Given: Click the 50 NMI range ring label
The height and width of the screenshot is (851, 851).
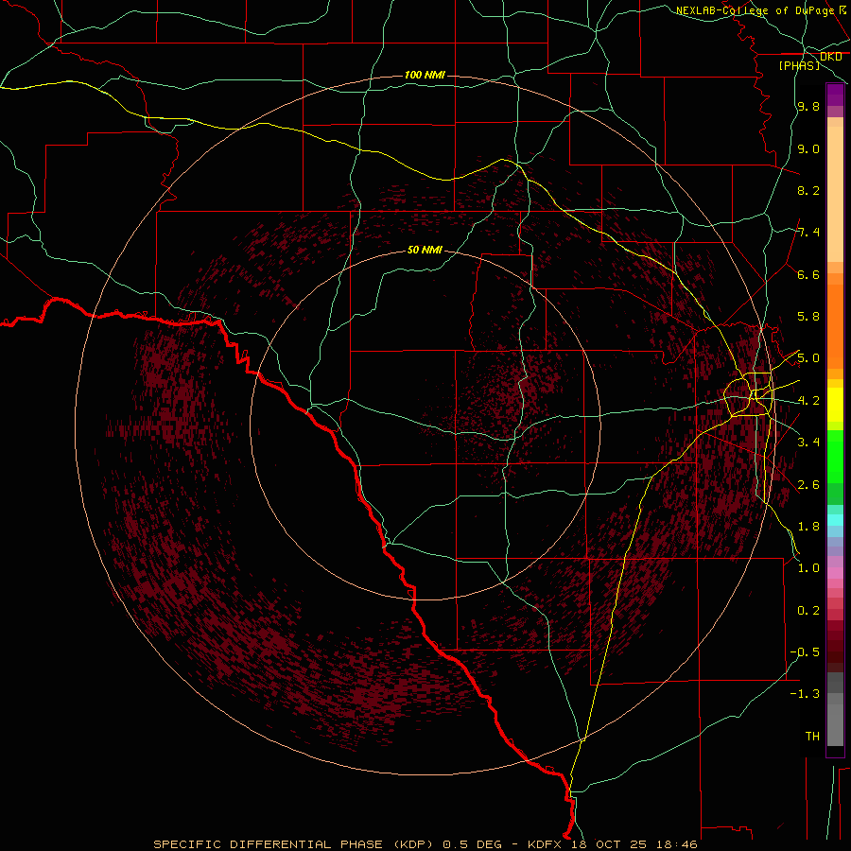Looking at the screenshot, I should pos(425,250).
